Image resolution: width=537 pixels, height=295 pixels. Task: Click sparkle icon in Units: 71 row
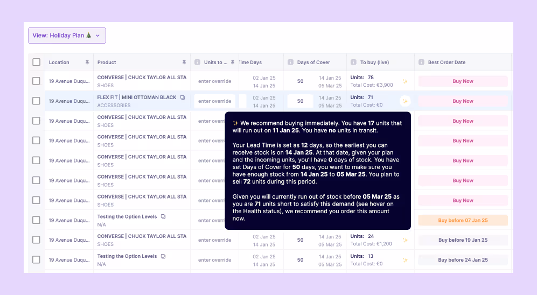405,101
